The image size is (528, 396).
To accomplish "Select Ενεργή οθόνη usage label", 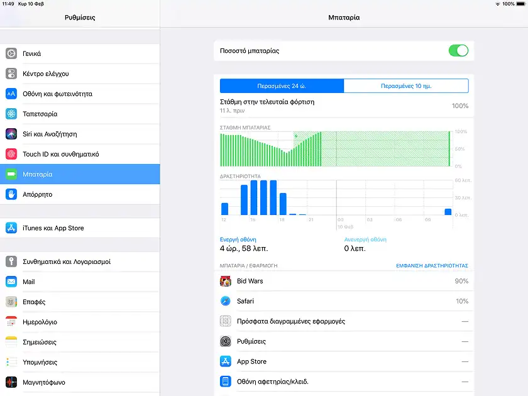I will coord(238,239).
